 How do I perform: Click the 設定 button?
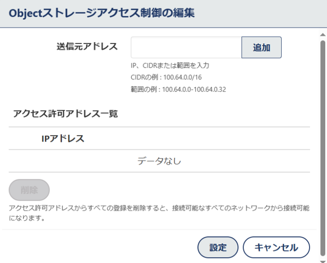pyautogui.click(x=218, y=247)
